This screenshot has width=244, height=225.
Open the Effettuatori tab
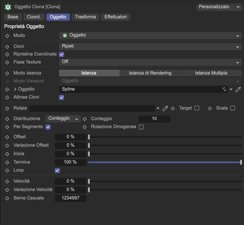pos(115,17)
